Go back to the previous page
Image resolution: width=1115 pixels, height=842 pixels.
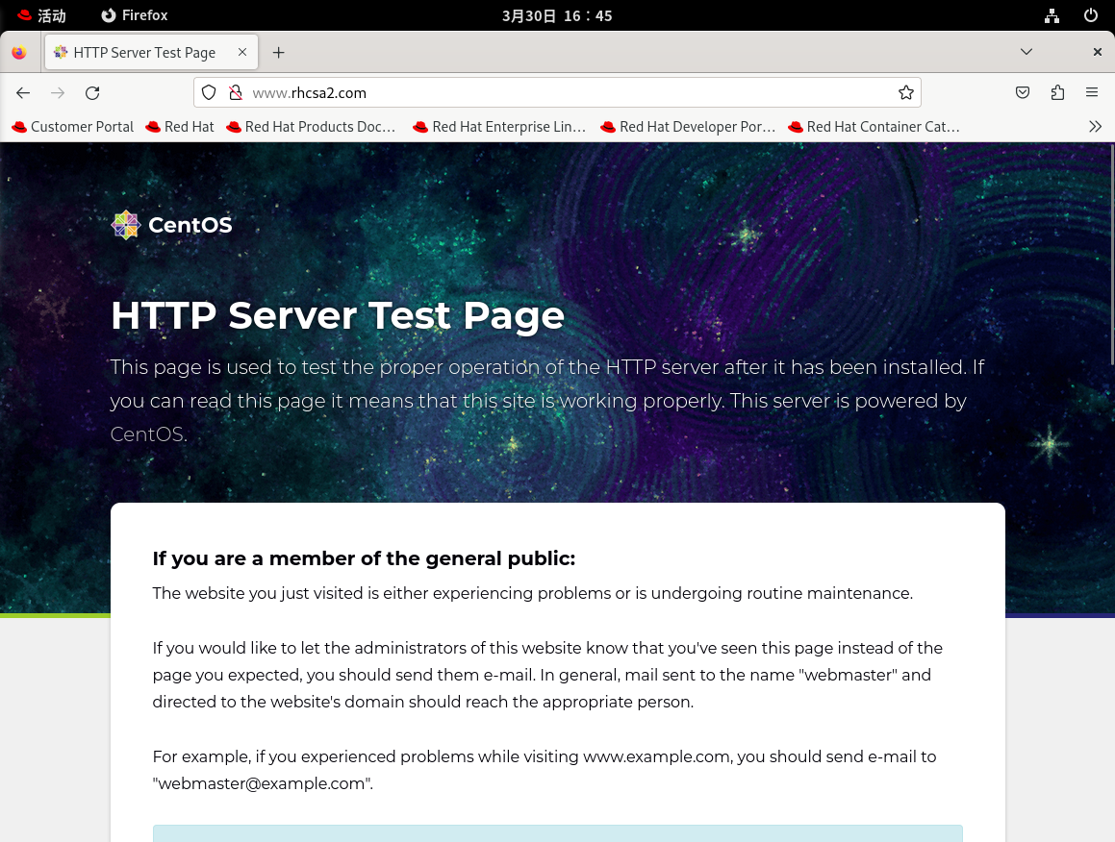[x=23, y=93]
